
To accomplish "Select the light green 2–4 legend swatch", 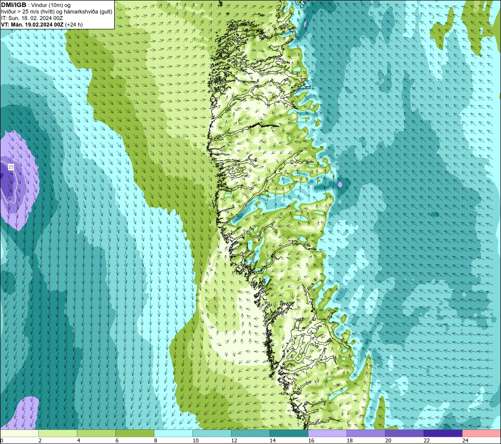I will 58,433.
